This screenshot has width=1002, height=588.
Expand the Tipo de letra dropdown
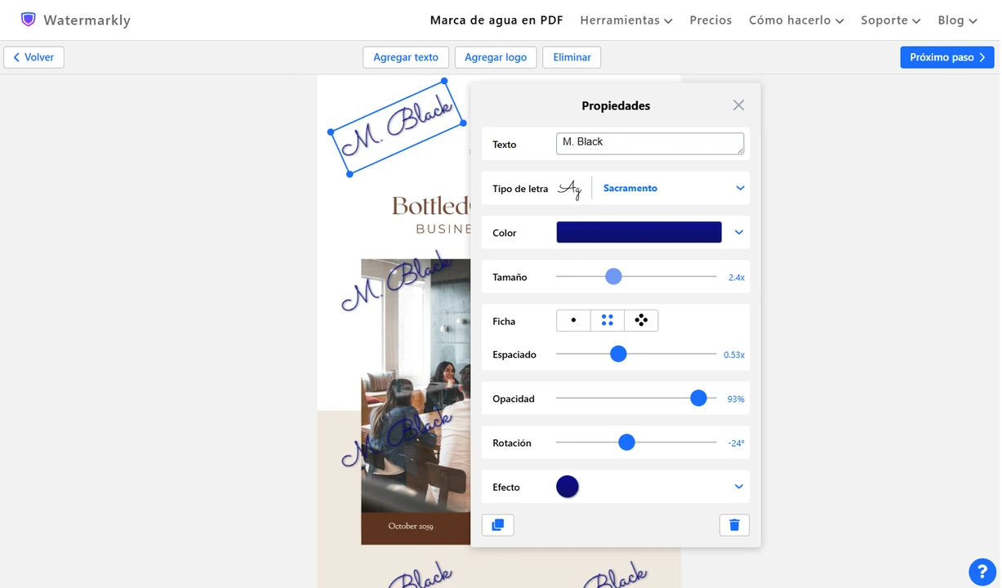tap(740, 189)
